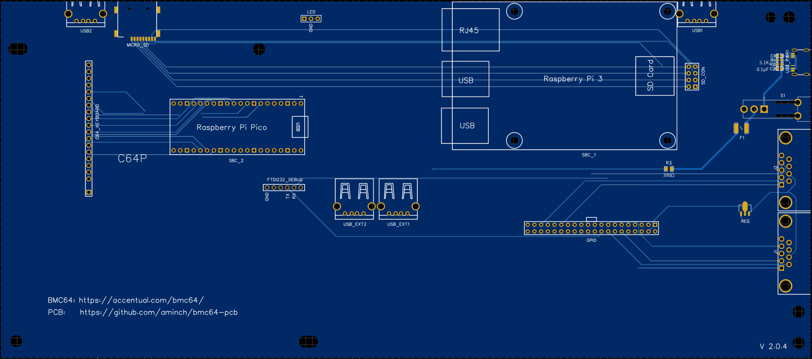Click the 5.1K resistor value text
The image size is (812, 359).
764,63
